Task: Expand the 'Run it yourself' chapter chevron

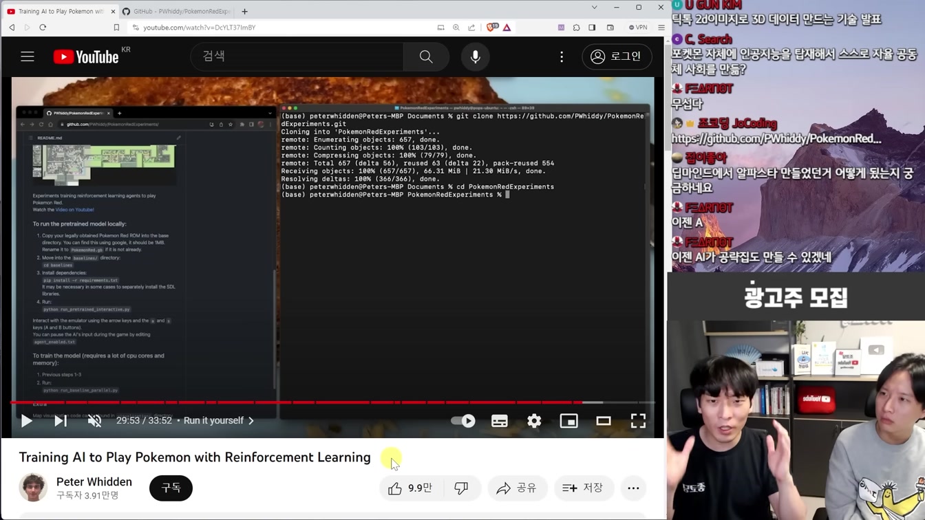Action: [251, 420]
